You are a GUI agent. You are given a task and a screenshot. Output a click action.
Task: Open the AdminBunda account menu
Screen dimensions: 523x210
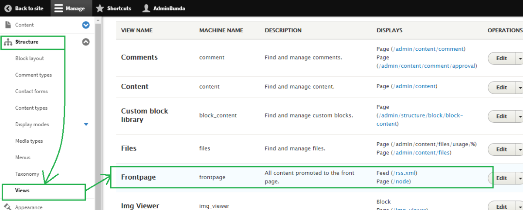pos(164,8)
